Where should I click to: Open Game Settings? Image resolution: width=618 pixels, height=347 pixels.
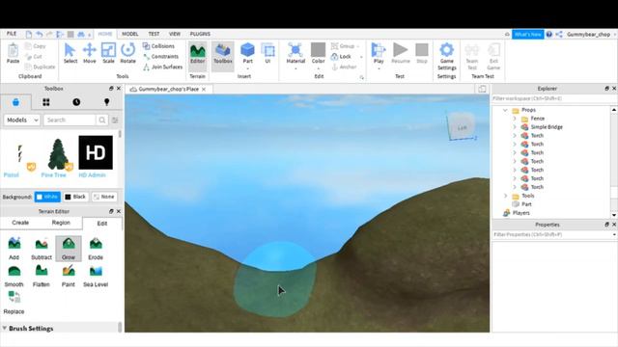pos(446,56)
